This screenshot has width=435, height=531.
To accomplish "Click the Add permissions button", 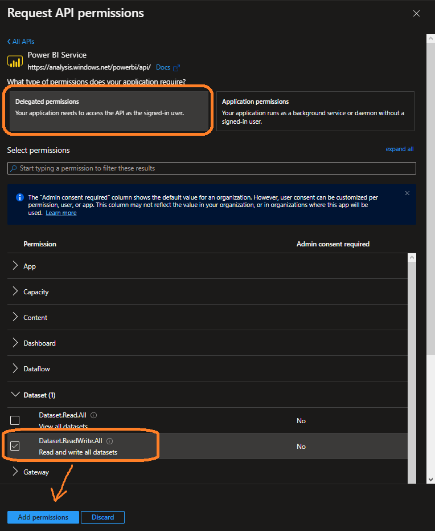I will pos(43,517).
